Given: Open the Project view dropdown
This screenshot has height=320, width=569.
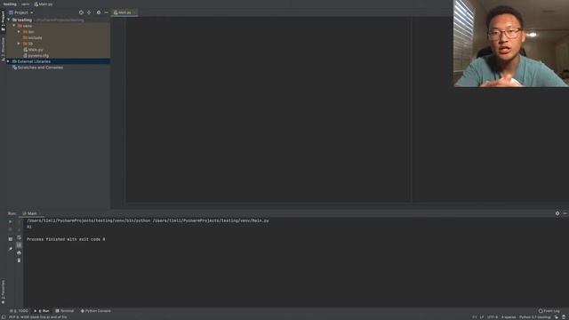Looking at the screenshot, I should (21, 12).
